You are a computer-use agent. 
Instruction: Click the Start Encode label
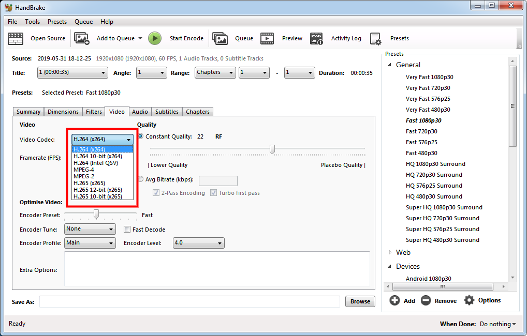click(186, 38)
